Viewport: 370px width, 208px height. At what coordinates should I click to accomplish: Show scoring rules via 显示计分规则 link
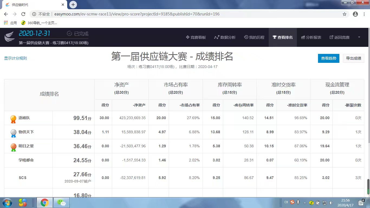tap(15, 58)
